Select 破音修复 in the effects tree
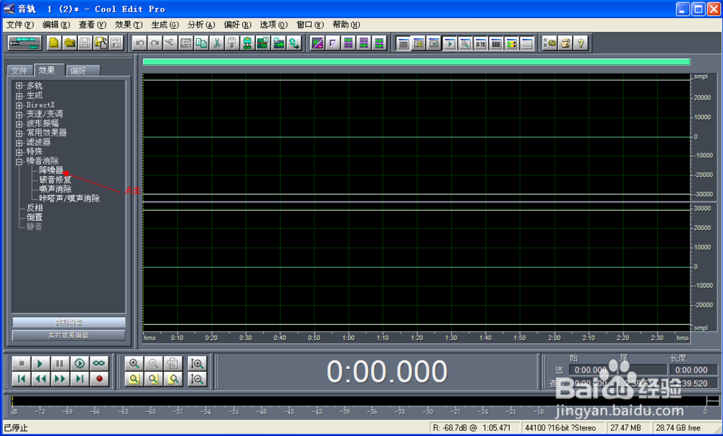 (56, 180)
